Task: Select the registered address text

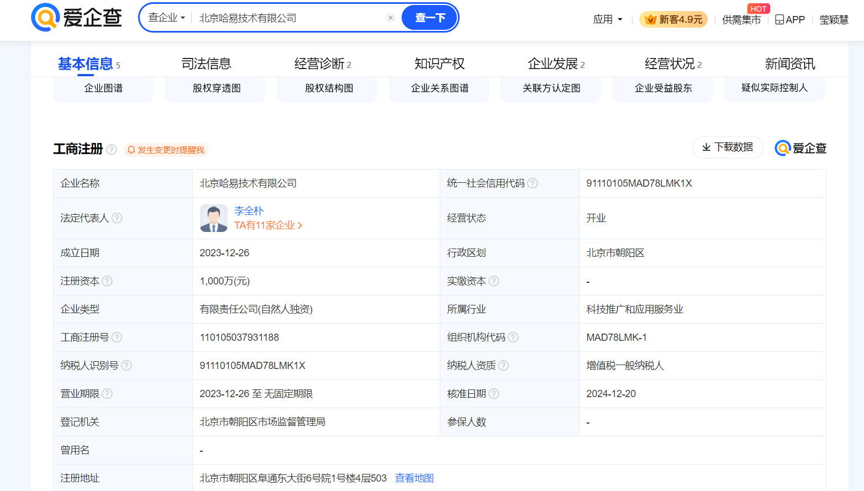Action: [x=293, y=478]
